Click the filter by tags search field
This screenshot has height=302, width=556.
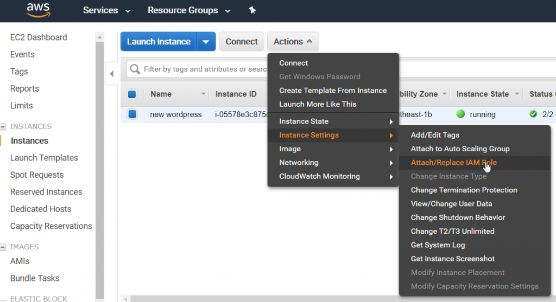pyautogui.click(x=205, y=69)
